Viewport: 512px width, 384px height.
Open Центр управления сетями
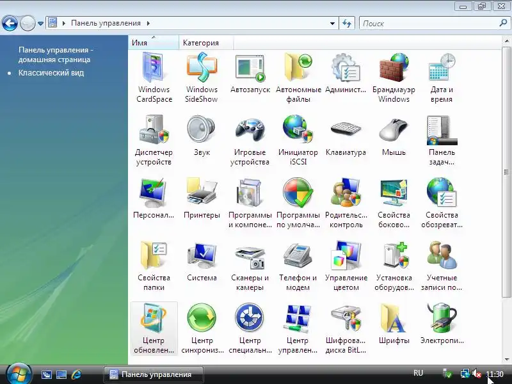coord(298,329)
